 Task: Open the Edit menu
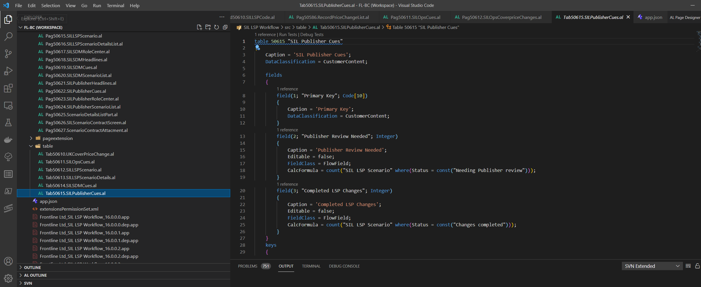(x=32, y=5)
